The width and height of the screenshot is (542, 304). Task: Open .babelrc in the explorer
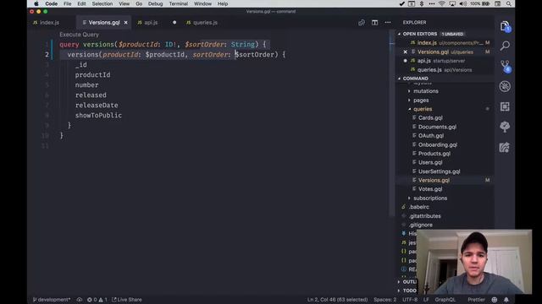(419, 207)
